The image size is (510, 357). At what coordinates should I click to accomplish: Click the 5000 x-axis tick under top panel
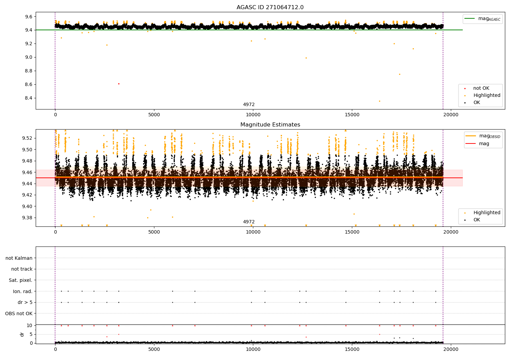pyautogui.click(x=154, y=115)
